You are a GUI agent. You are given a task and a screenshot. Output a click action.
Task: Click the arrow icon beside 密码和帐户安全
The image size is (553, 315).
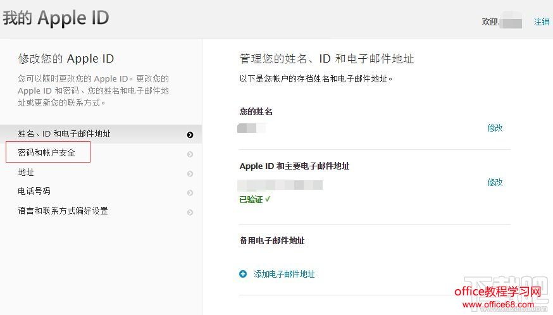click(190, 154)
